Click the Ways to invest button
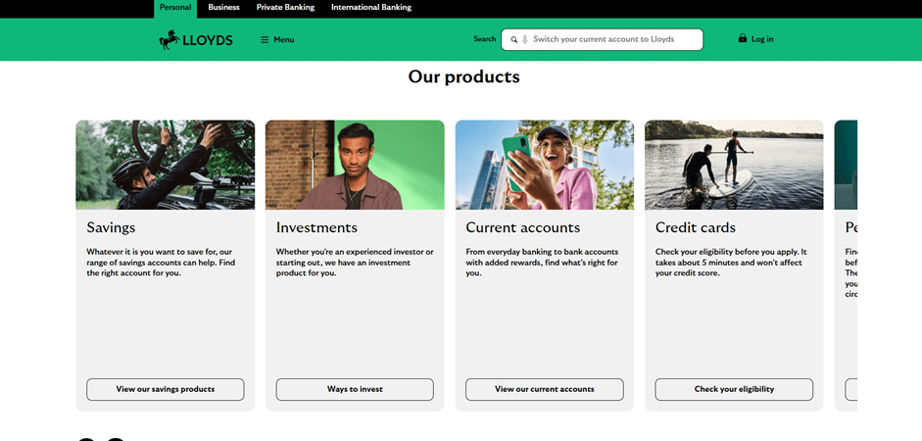The height and width of the screenshot is (441, 922). point(355,389)
